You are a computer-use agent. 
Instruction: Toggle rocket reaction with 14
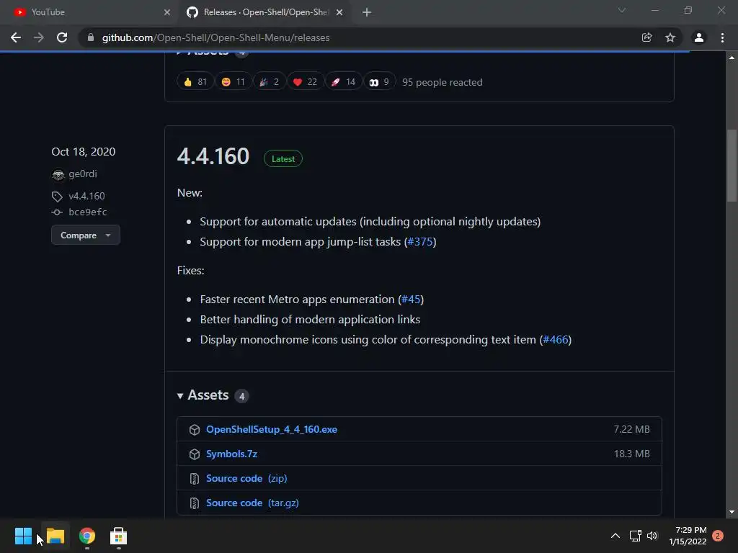(x=343, y=82)
